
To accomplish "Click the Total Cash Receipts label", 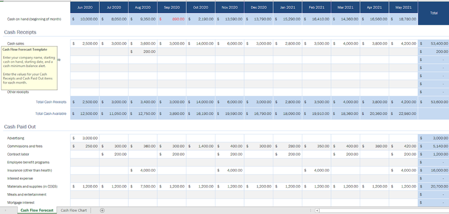I will [x=51, y=102].
